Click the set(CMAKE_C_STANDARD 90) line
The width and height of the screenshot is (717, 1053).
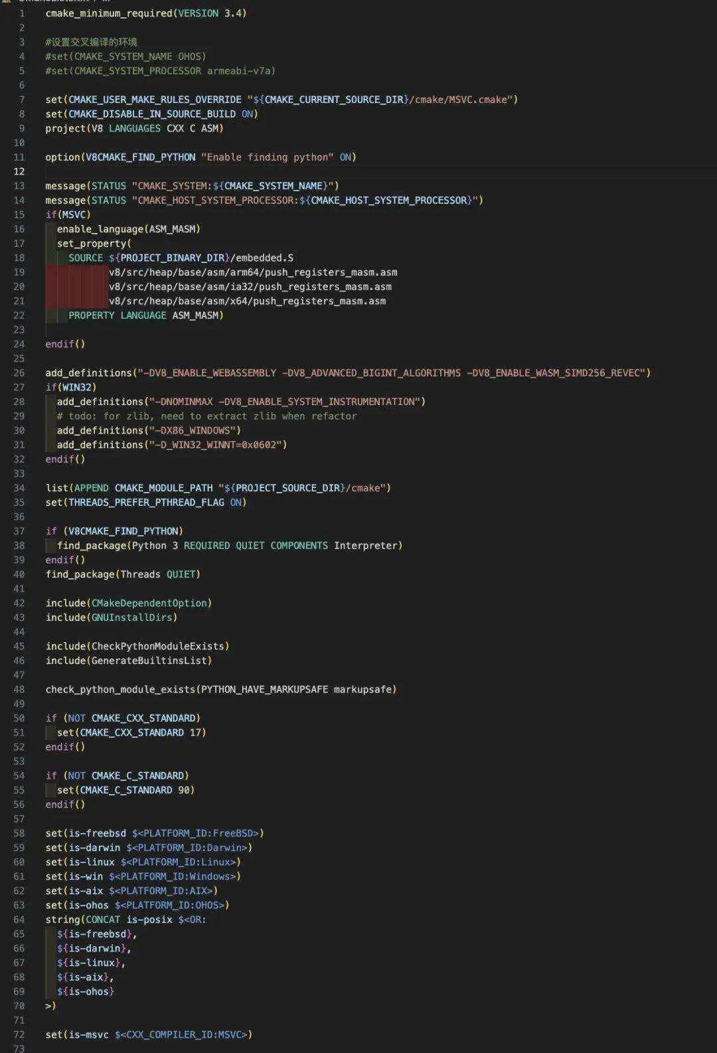(125, 790)
